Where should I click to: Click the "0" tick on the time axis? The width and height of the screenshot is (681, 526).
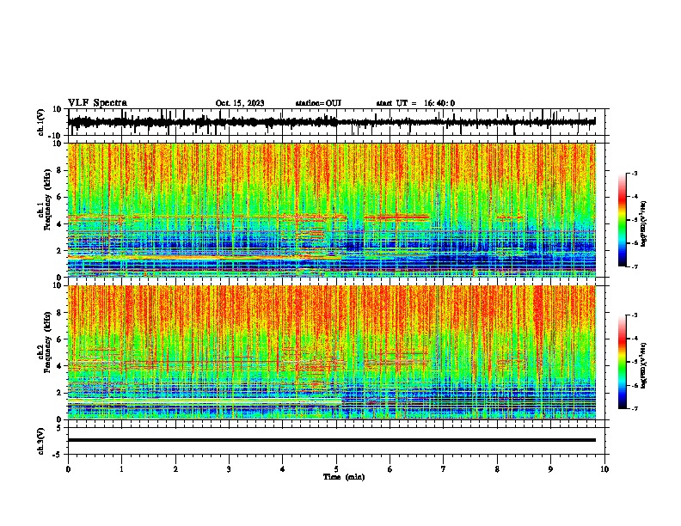[x=68, y=469]
